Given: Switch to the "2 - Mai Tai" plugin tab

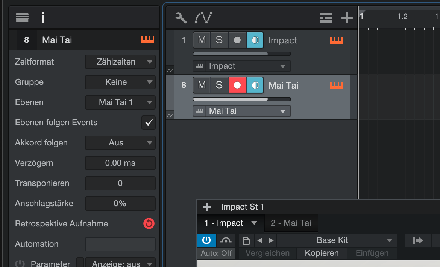Looking at the screenshot, I should [x=291, y=223].
